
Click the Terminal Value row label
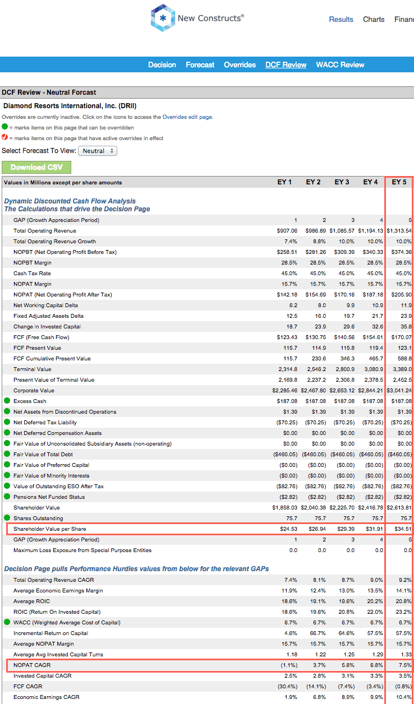(x=32, y=369)
